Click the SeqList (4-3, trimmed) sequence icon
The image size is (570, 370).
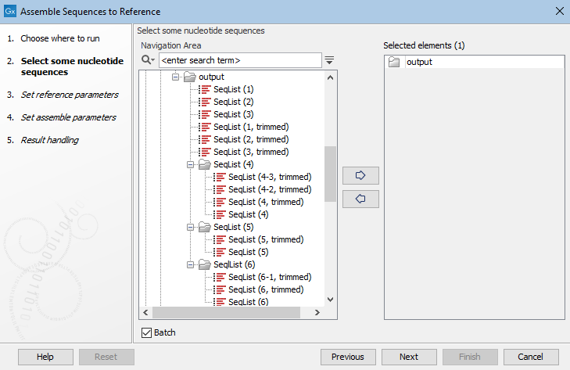[x=220, y=177]
